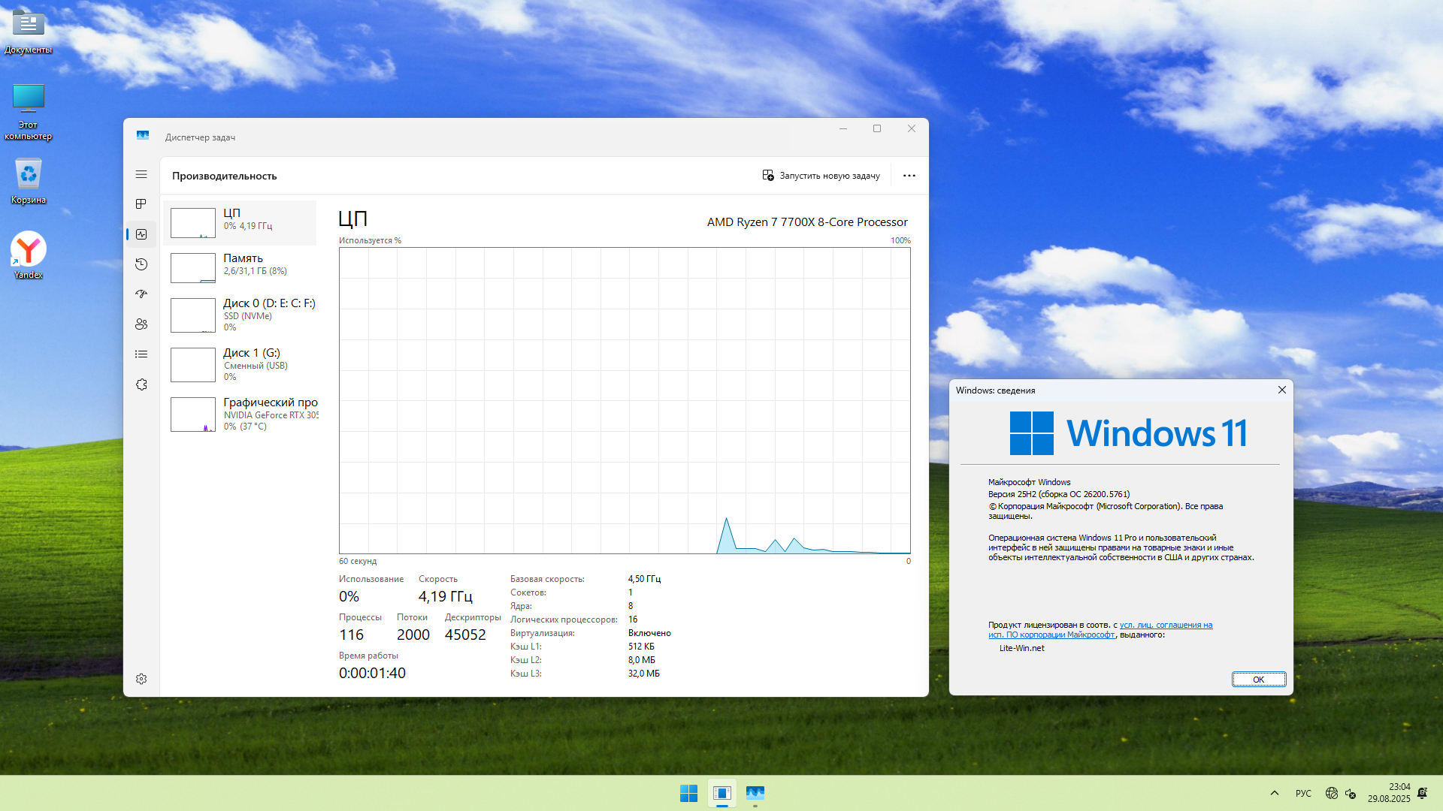Open App history sidebar icon
Viewport: 1443px width, 811px height.
pos(141,264)
